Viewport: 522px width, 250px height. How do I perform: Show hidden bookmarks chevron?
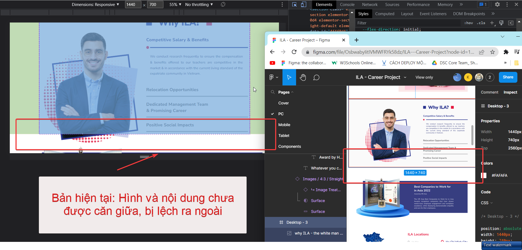[x=505, y=63]
